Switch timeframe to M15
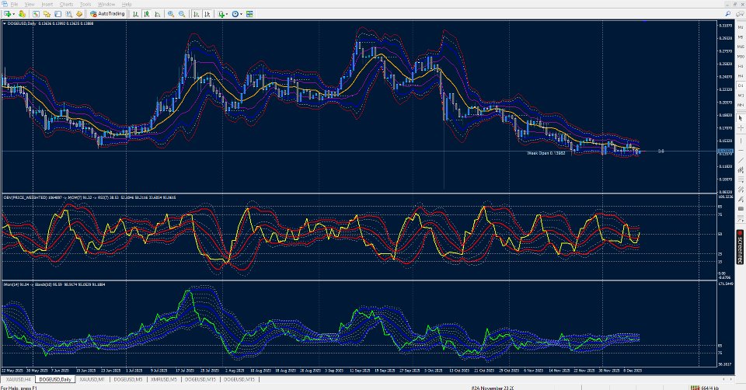This screenshot has height=390, width=746. tap(740, 47)
